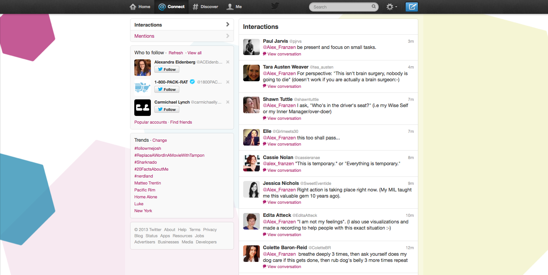Click the search magnifier icon

(374, 7)
